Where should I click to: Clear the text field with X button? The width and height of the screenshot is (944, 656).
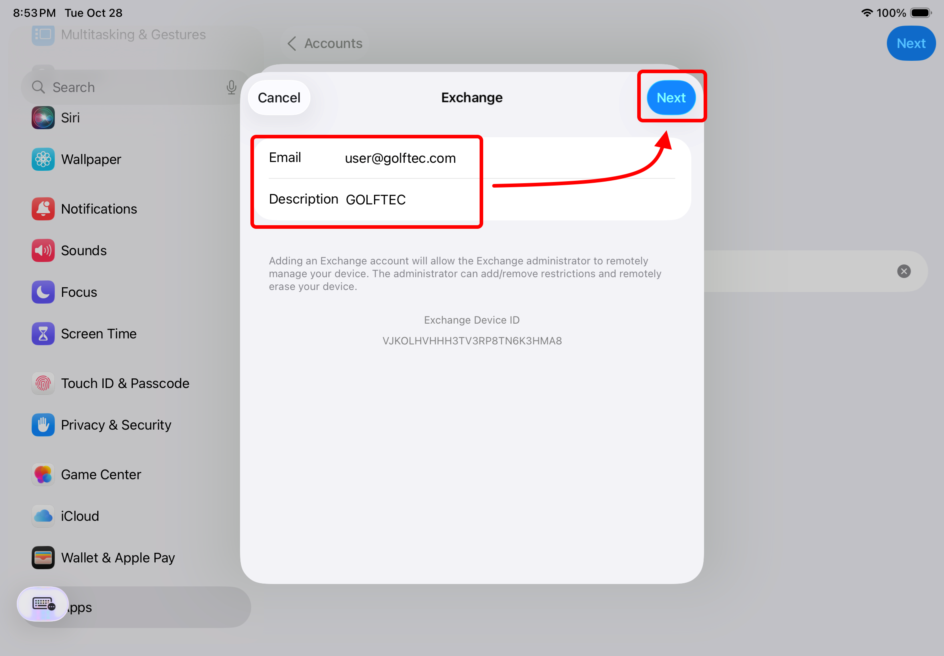pos(903,271)
